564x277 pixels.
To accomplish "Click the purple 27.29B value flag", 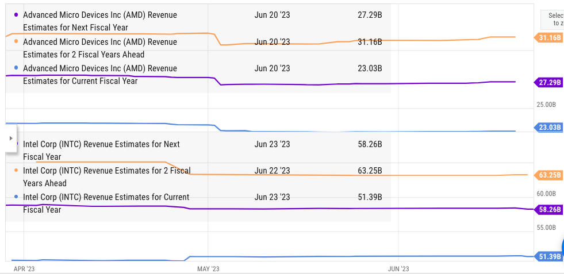I will click(548, 82).
